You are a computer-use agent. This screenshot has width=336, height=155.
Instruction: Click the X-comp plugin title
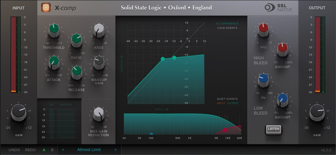[65, 8]
